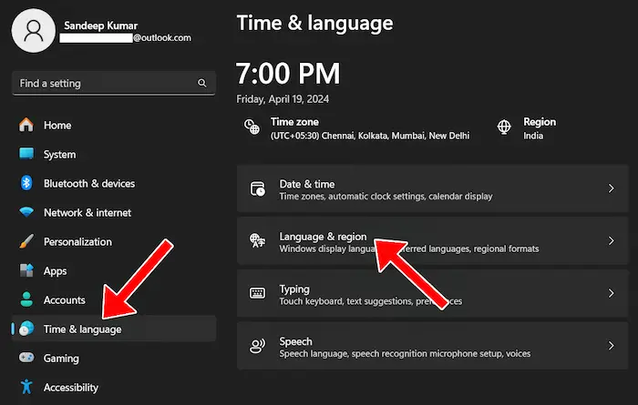Click the Accessibility figure icon

click(x=26, y=387)
